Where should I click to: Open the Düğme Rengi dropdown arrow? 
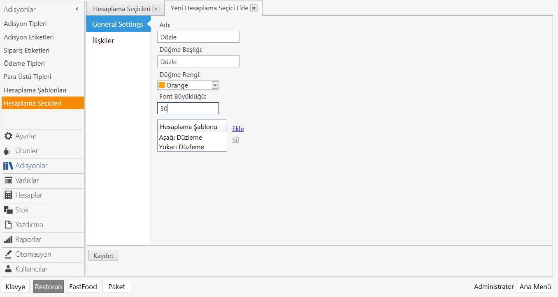tap(215, 85)
